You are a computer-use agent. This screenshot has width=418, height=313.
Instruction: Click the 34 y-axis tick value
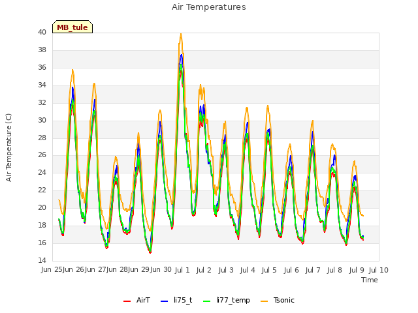[42, 85]
